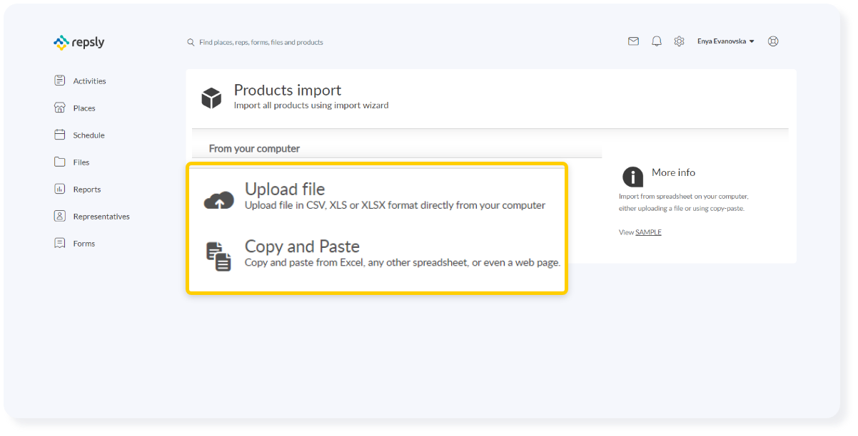Screen dimensions: 858x436
Task: Click 'Upload file in CSV, XLS or XLSX' description
Action: point(395,205)
